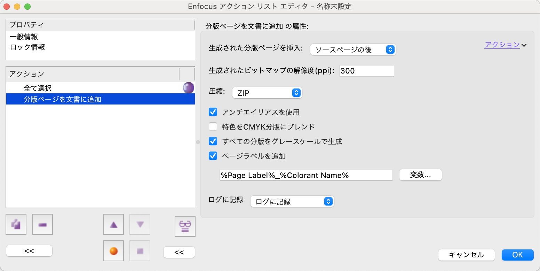Click the アクション list column header
540x271 pixels.
coord(93,74)
